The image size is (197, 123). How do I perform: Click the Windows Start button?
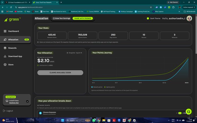click(x=63, y=120)
